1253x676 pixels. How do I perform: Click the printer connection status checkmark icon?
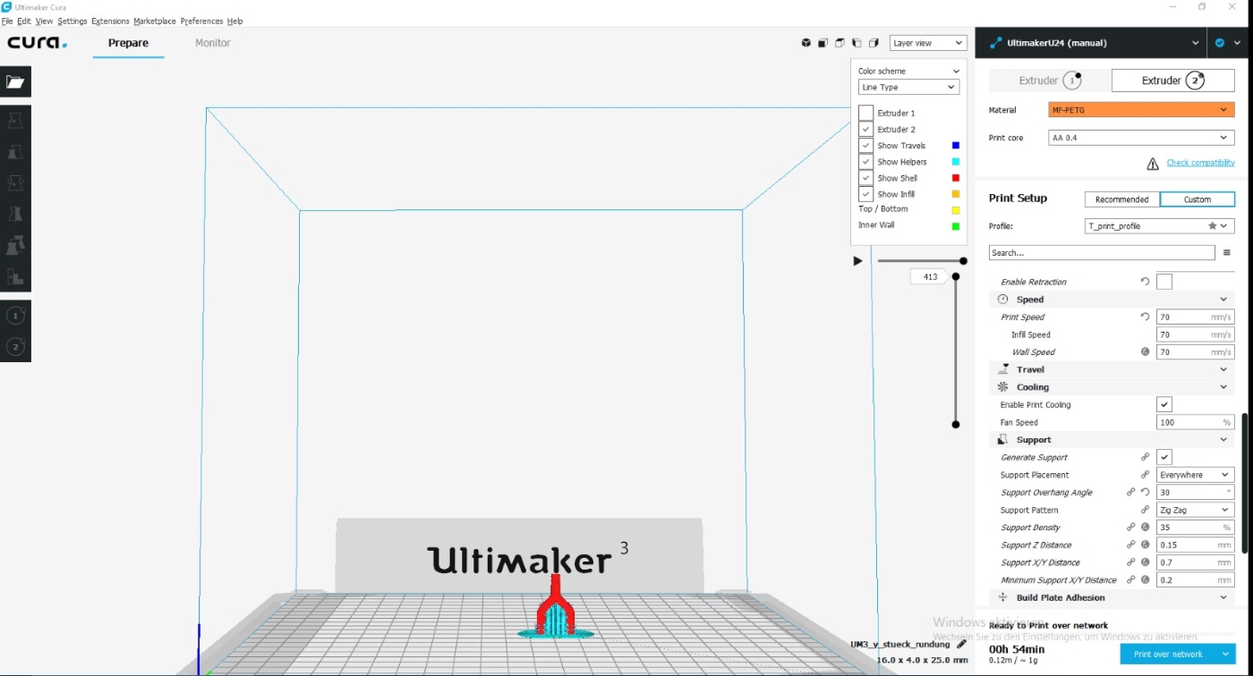(x=1220, y=42)
